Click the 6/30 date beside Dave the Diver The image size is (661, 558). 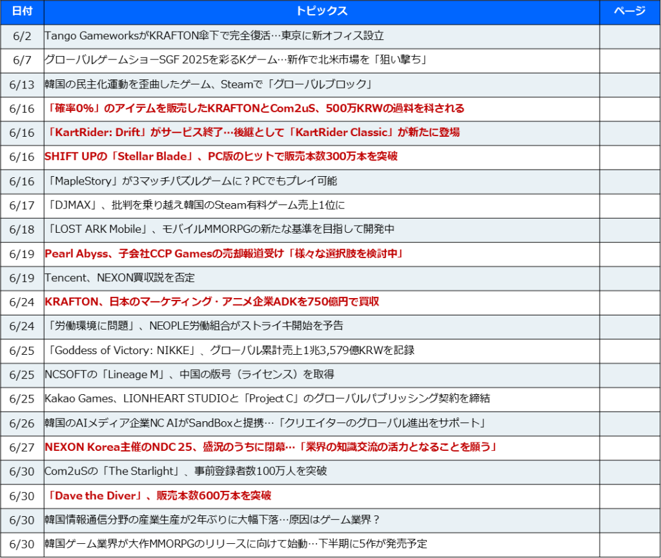click(22, 496)
